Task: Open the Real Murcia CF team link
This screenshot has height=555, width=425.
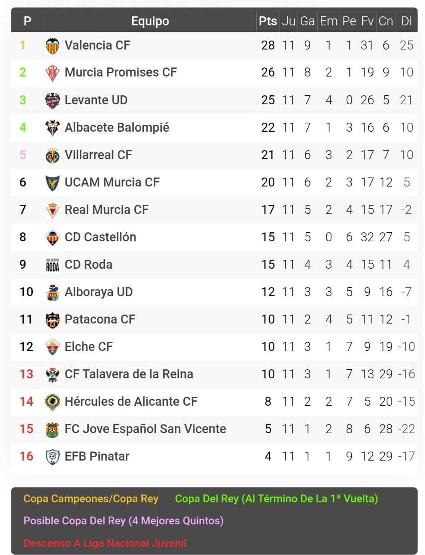Action: pyautogui.click(x=106, y=210)
